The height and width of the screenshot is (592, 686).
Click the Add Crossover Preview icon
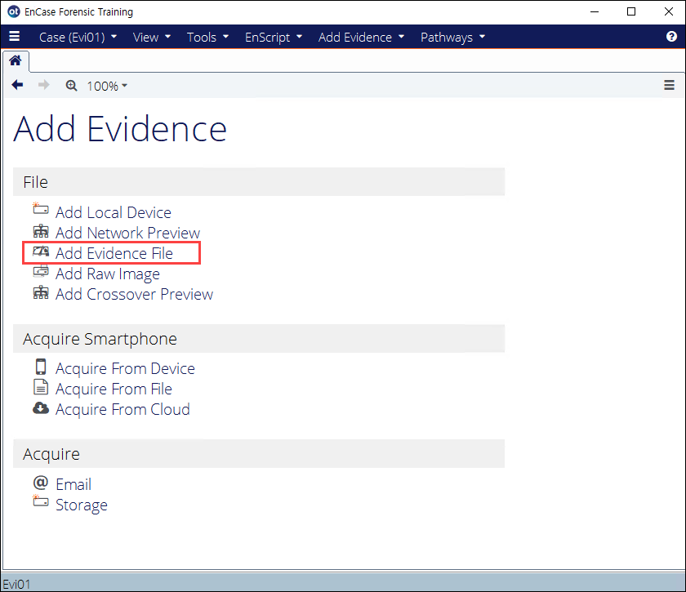41,292
